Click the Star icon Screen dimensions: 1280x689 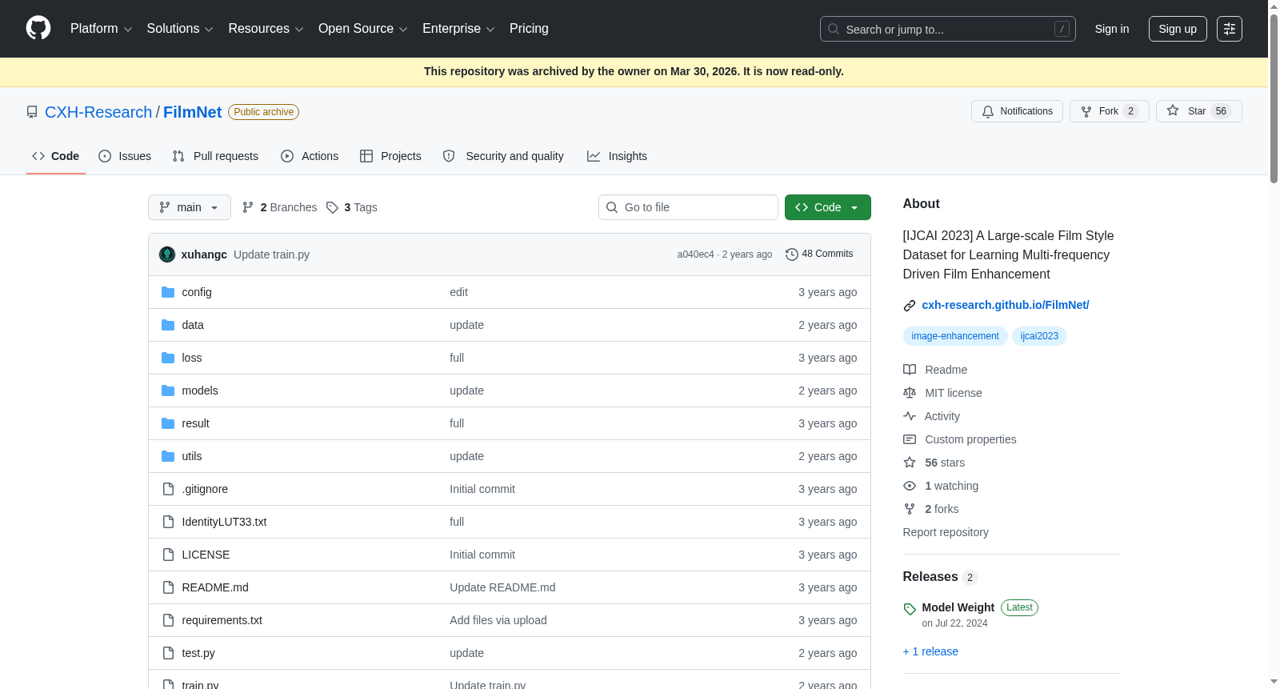pyautogui.click(x=1173, y=110)
